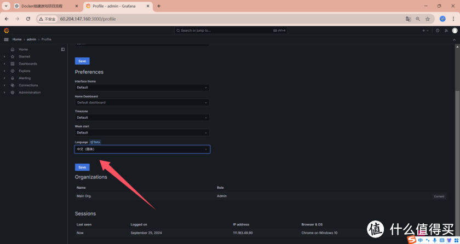Open a new browser tab
The image size is (460, 244).
pyautogui.click(x=159, y=6)
